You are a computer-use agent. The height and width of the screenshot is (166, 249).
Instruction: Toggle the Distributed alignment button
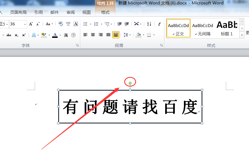[x=116, y=35]
